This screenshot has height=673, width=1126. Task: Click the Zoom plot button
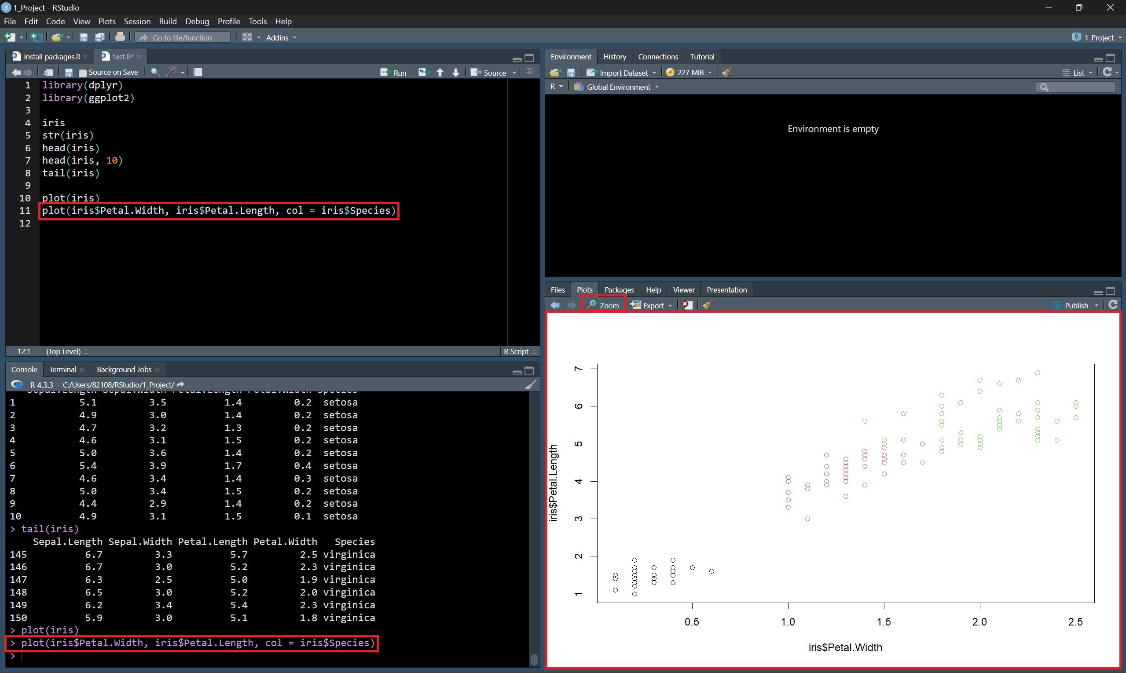tap(603, 305)
